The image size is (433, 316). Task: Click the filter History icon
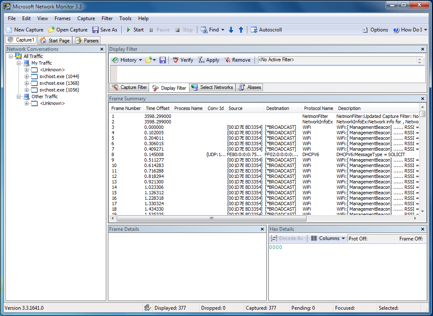pos(115,60)
